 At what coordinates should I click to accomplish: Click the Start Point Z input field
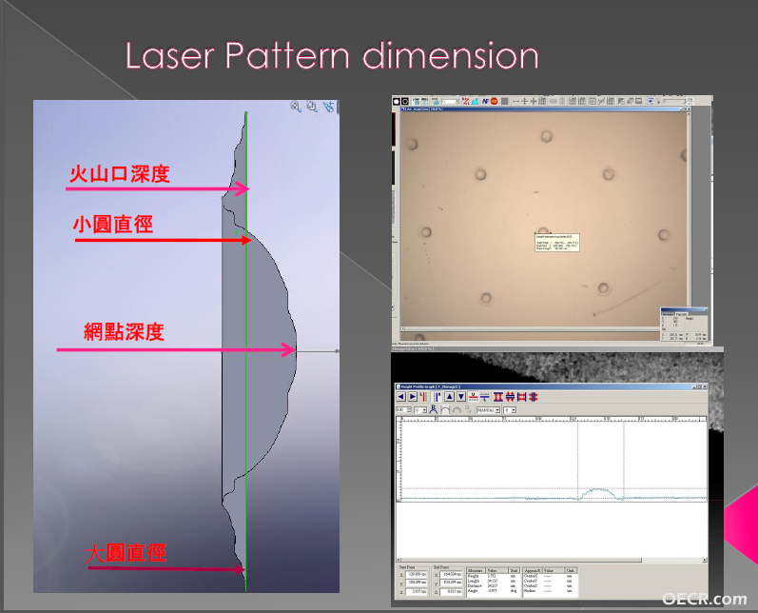point(417,591)
